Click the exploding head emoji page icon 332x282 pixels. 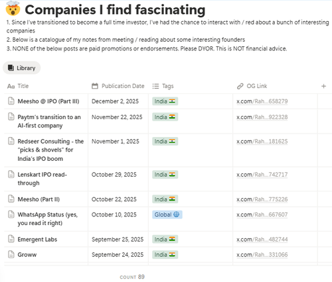[13, 9]
